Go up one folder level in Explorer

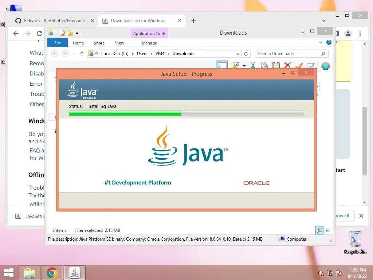pos(82,54)
